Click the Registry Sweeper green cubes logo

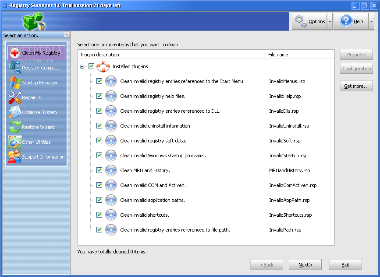click(x=34, y=21)
